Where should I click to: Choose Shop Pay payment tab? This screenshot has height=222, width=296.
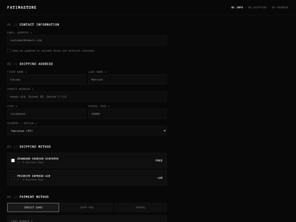point(87,207)
